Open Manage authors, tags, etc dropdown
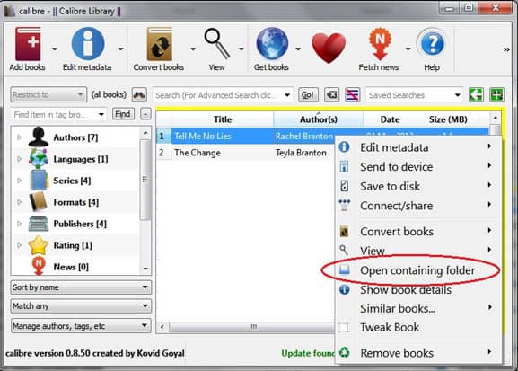The height and width of the screenshot is (371, 518). pyautogui.click(x=81, y=326)
